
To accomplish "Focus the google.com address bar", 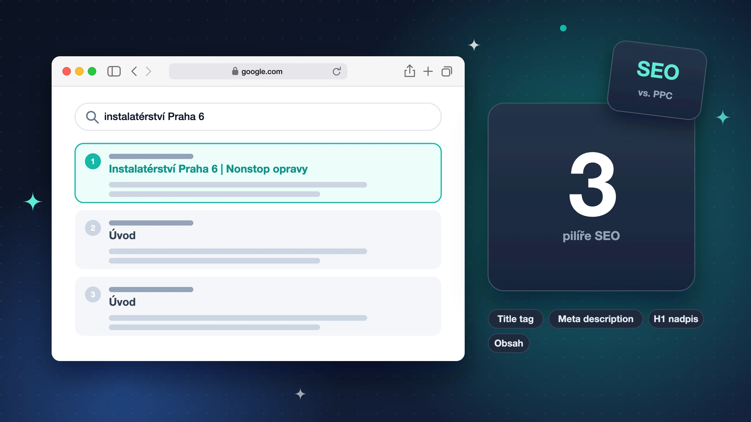I will (x=258, y=71).
